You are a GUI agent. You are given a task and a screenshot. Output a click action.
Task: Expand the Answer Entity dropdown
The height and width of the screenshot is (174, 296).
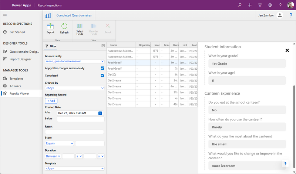[74, 62]
